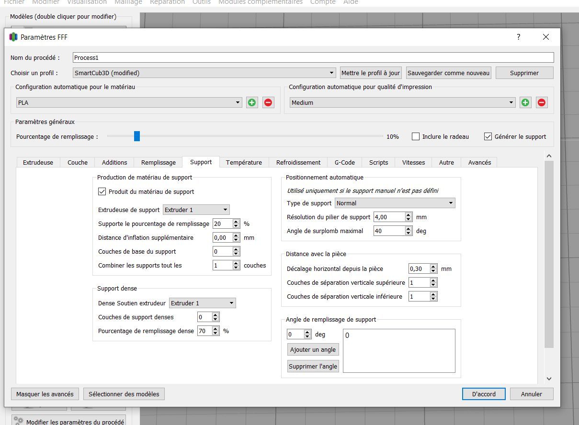Open the Type de support dropdown
The height and width of the screenshot is (425, 579).
[x=395, y=203]
